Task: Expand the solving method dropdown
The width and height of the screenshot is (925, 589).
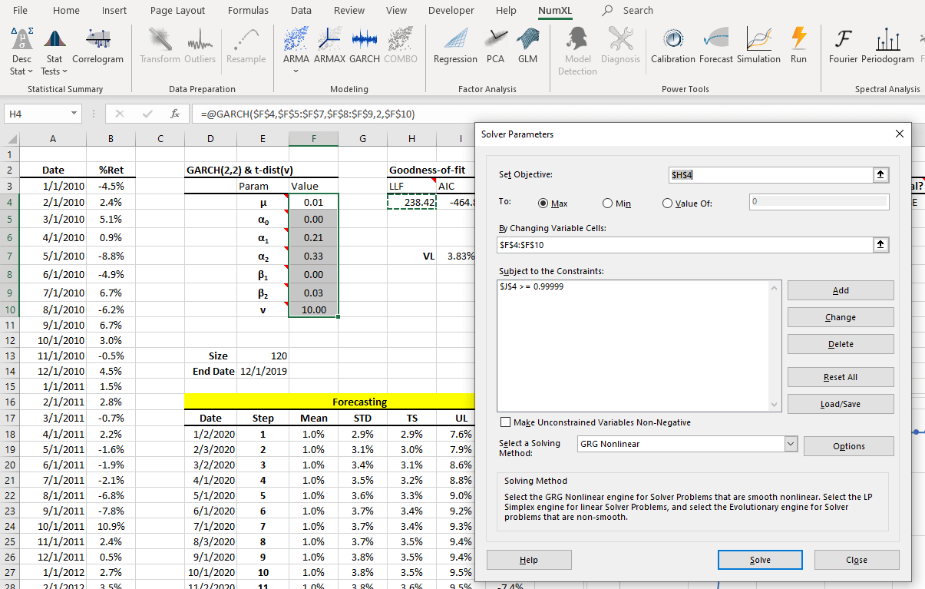Action: pos(791,444)
